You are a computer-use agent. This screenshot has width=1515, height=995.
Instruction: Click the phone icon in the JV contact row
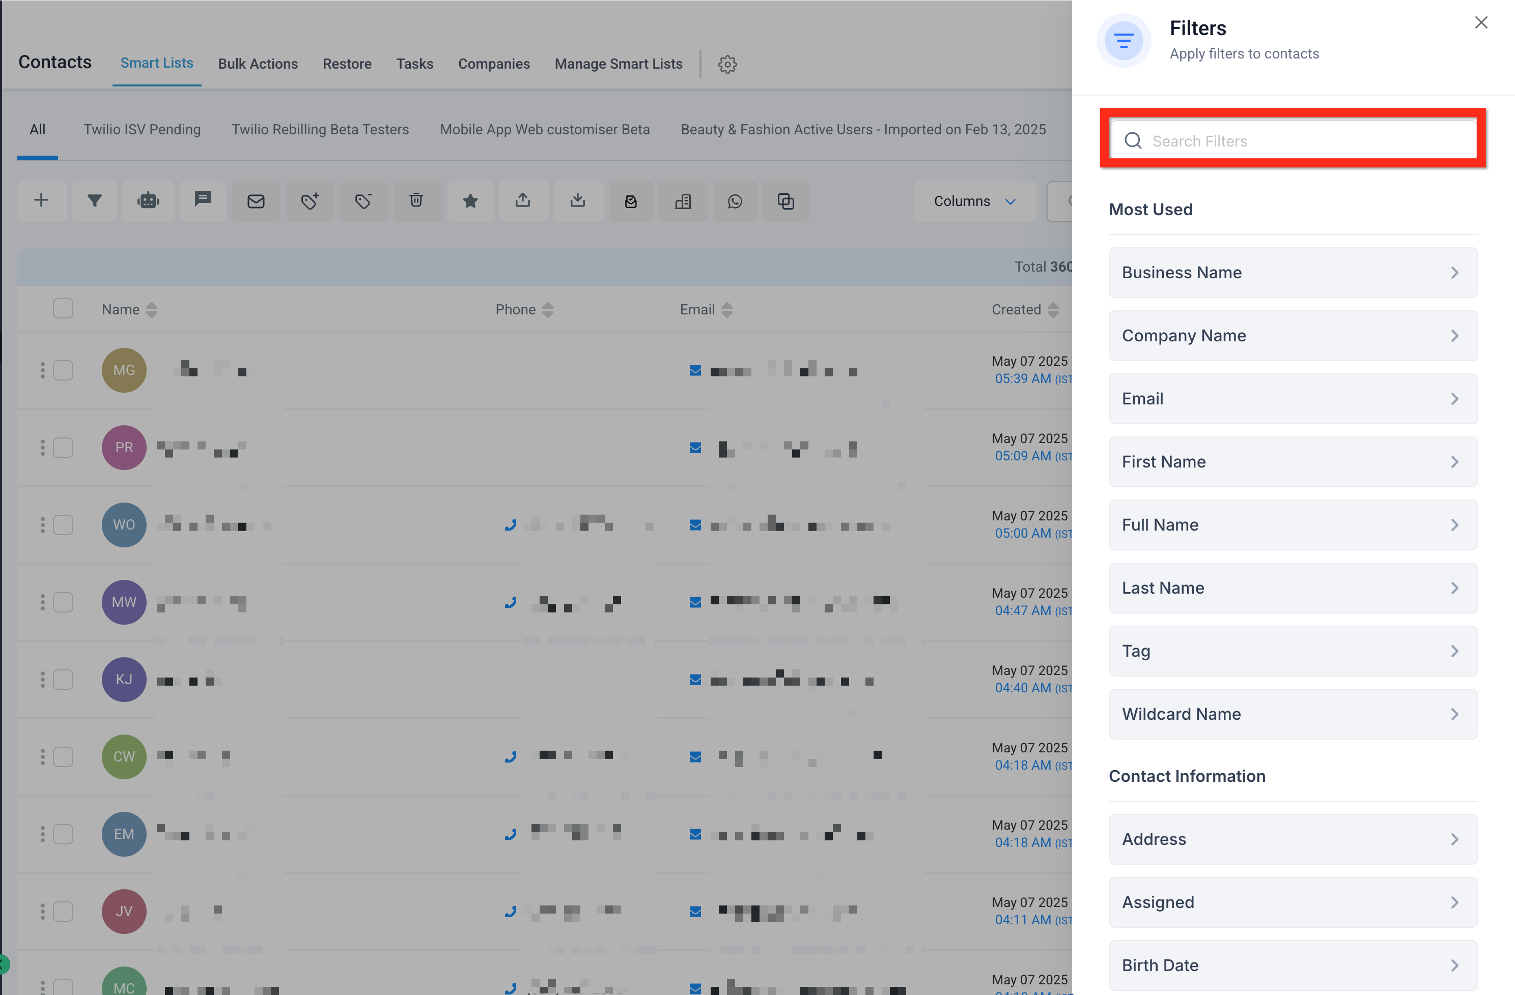pyautogui.click(x=511, y=912)
